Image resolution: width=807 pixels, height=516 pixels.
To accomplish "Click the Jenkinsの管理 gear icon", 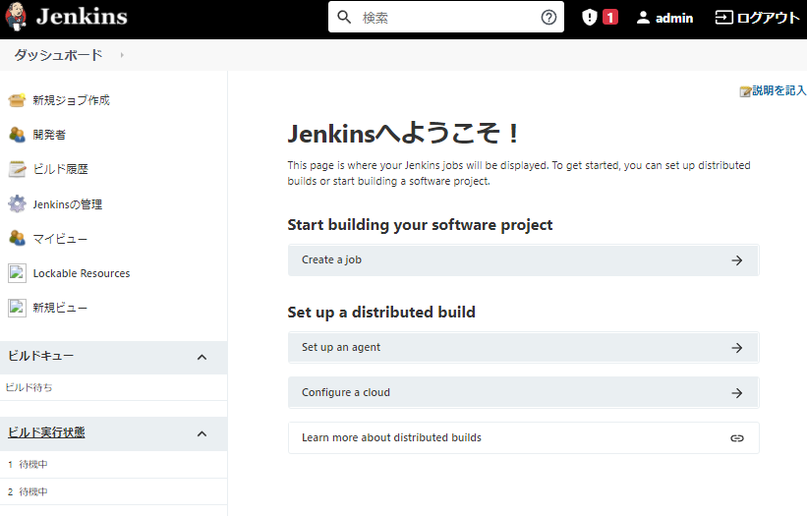I will coord(17,203).
